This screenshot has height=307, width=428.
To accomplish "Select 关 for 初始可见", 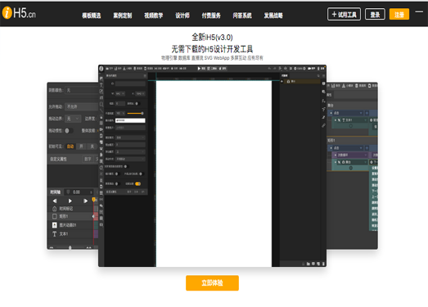I will tap(92, 147).
